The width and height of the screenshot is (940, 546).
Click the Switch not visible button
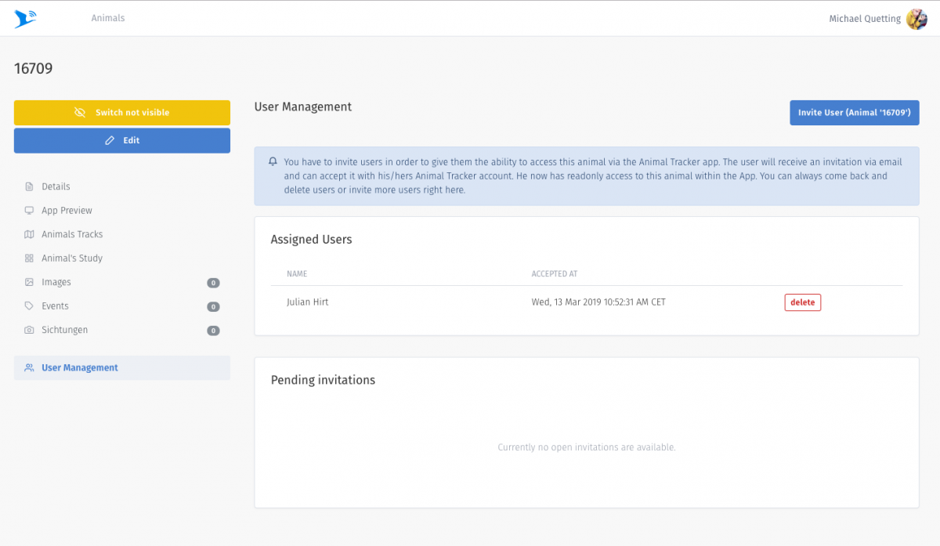(x=122, y=113)
